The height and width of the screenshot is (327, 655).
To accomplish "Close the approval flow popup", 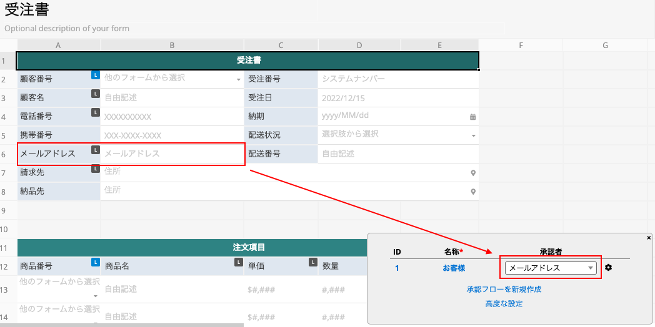I will coord(648,238).
